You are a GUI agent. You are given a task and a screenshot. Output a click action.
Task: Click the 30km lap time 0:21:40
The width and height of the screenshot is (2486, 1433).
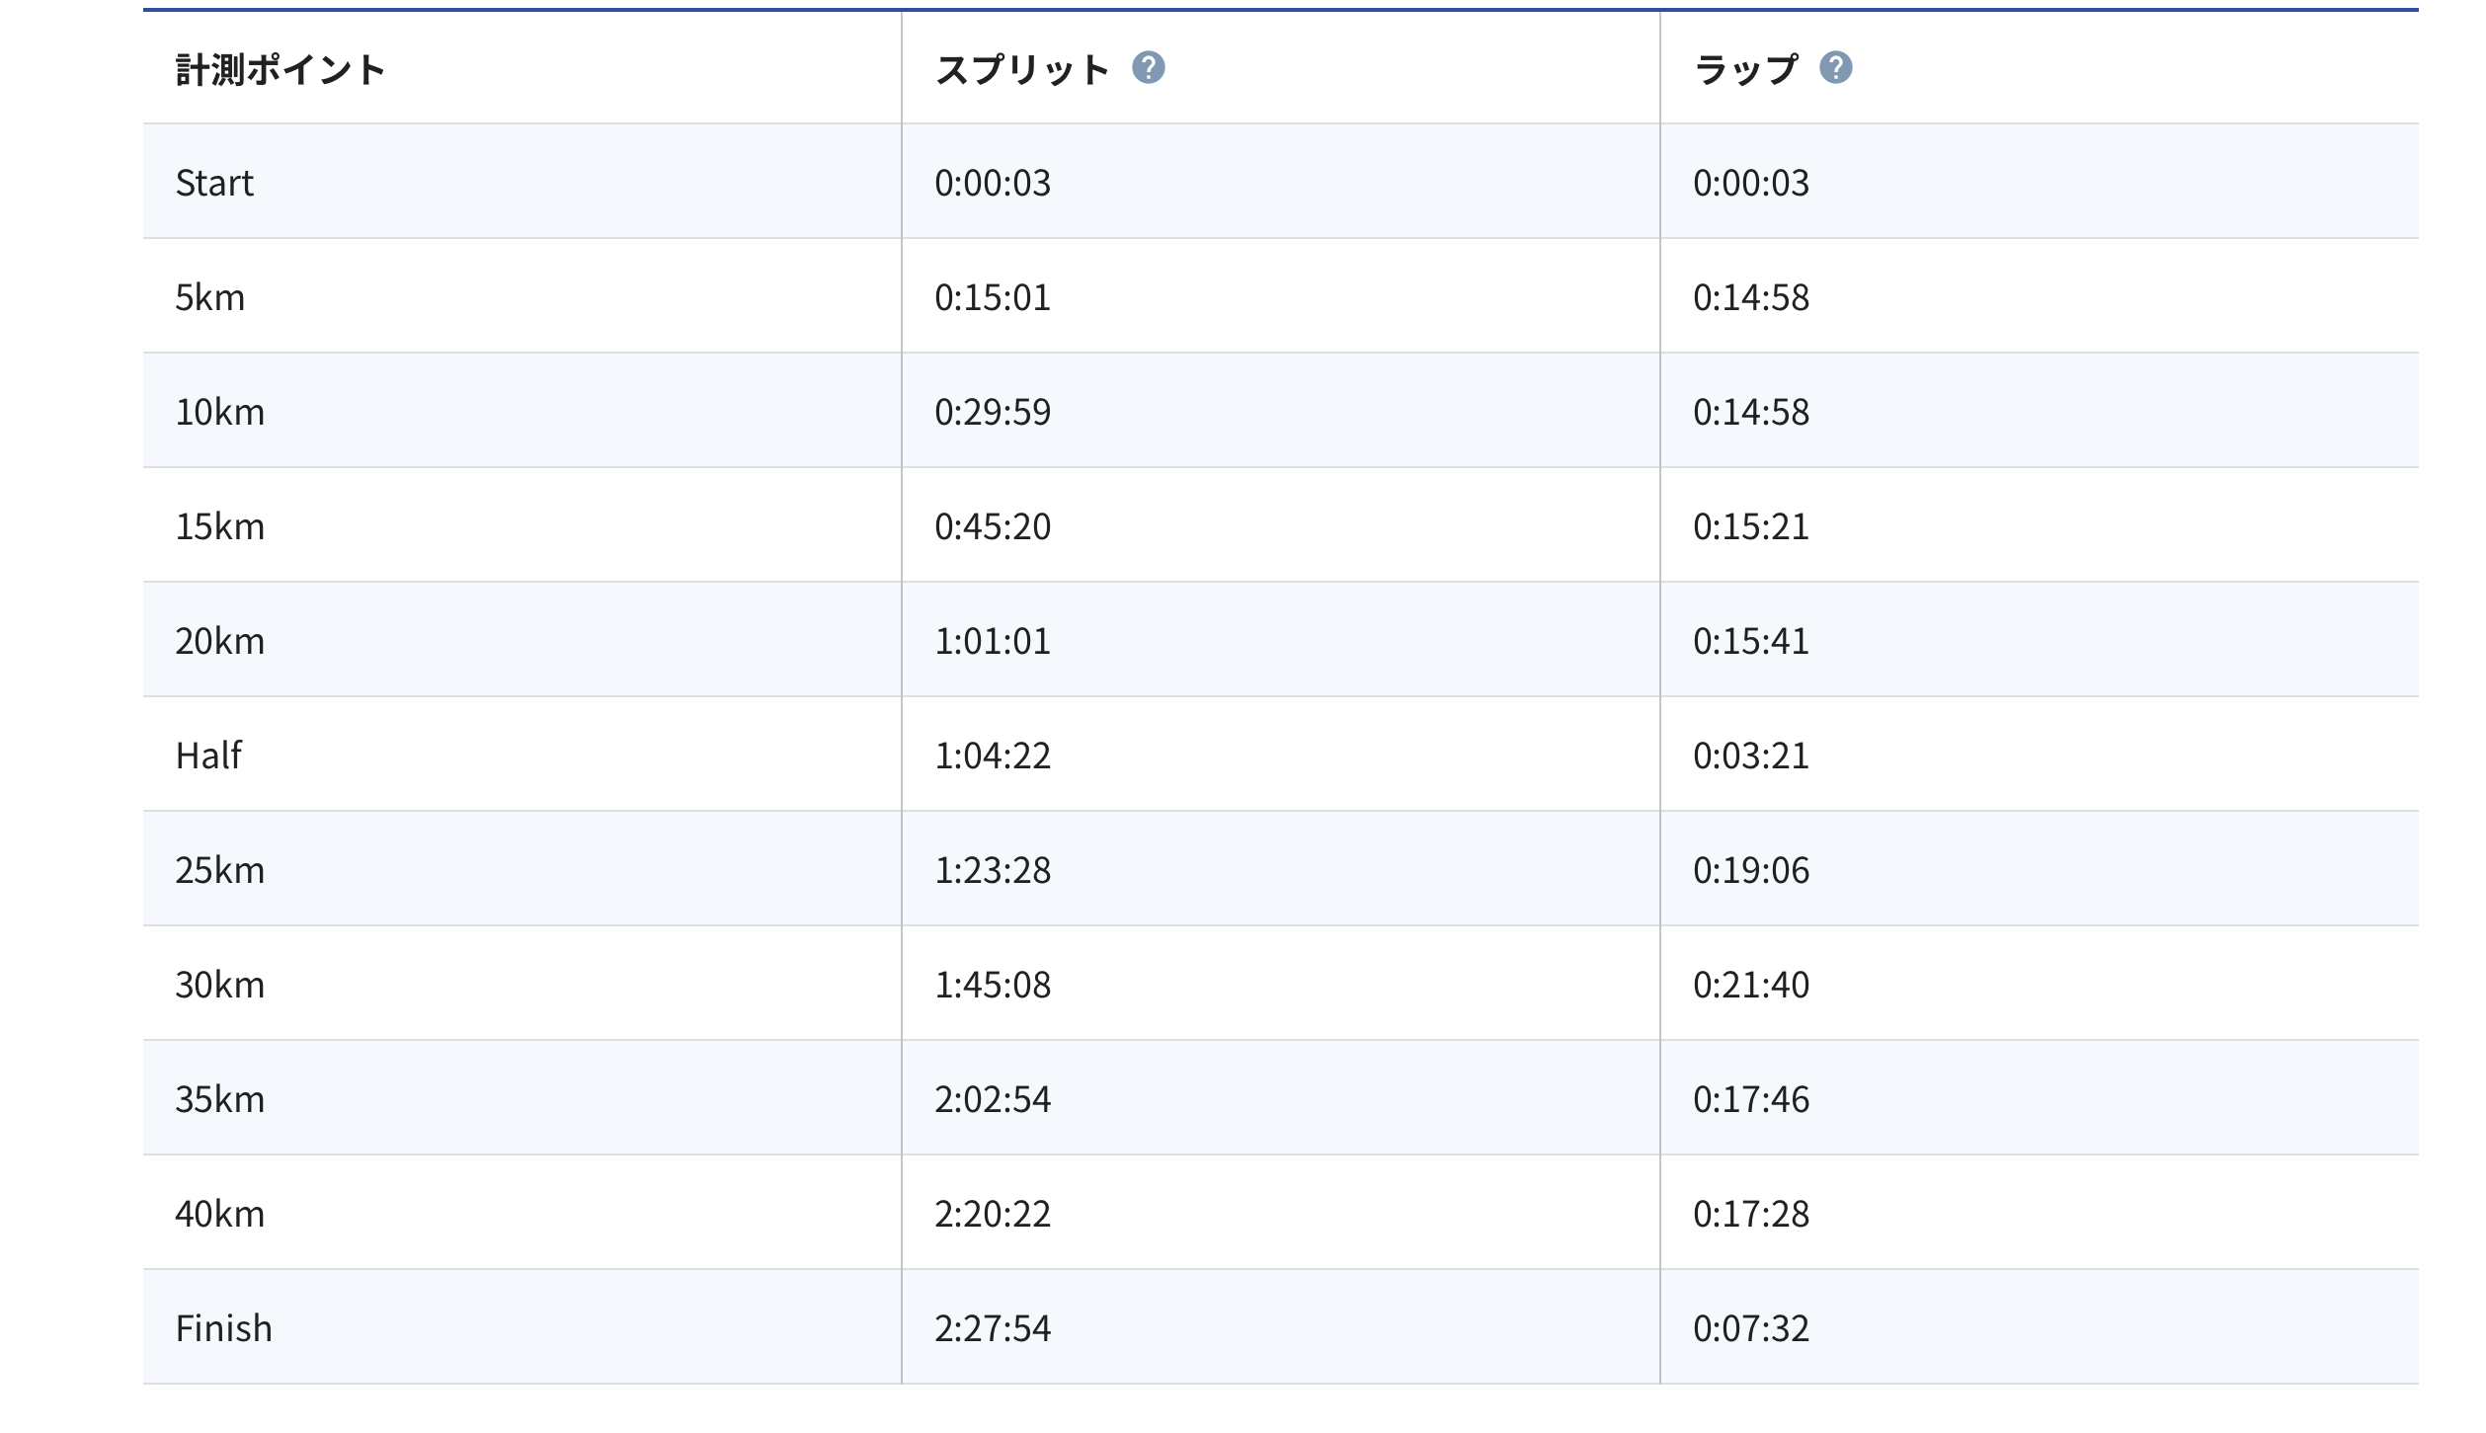coord(1751,985)
